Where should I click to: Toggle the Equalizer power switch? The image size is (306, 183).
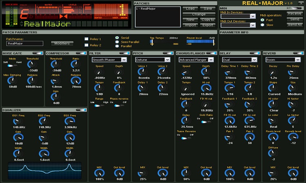81,110
